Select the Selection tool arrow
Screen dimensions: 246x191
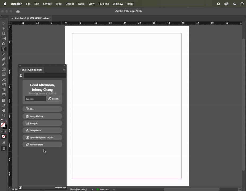tap(4, 24)
